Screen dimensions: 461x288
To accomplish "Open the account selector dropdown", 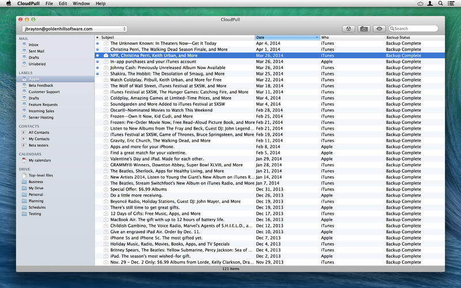I will 74,28.
